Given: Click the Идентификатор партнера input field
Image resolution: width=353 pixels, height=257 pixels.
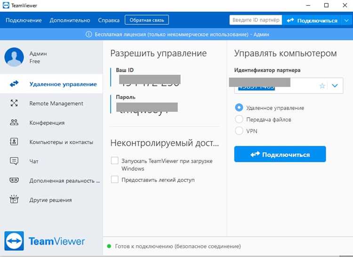Looking at the screenshot, I should point(289,86).
